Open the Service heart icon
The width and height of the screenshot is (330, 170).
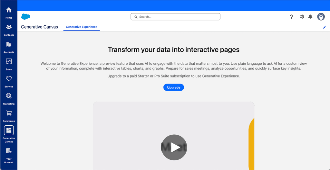click(9, 79)
